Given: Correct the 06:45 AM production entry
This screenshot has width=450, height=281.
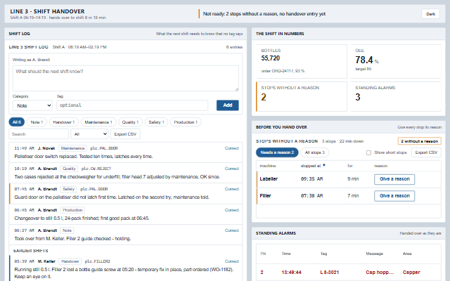Looking at the screenshot, I should click(232, 210).
